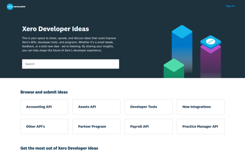Image resolution: width=245 pixels, height=153 pixels.
Task: Open the Accounting API category
Action: point(44,107)
